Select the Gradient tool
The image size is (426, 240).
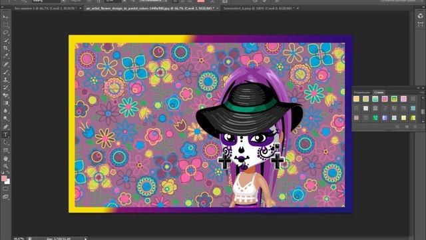[5, 103]
